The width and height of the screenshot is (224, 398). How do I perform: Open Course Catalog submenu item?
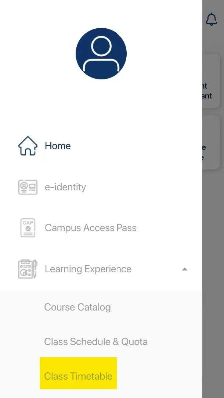tap(77, 307)
